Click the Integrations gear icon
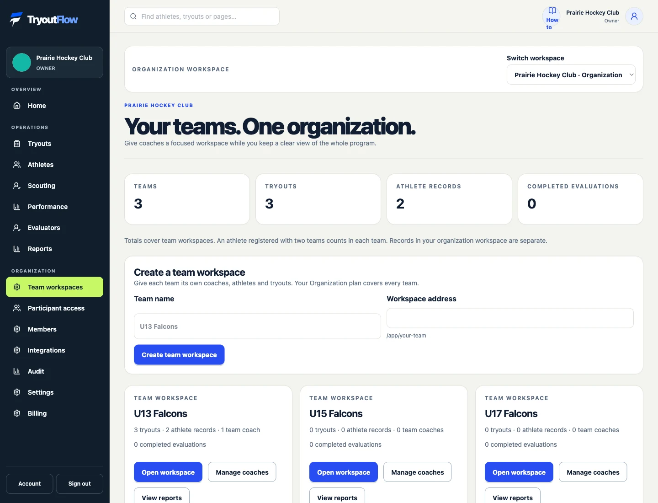The width and height of the screenshot is (658, 503). point(17,350)
